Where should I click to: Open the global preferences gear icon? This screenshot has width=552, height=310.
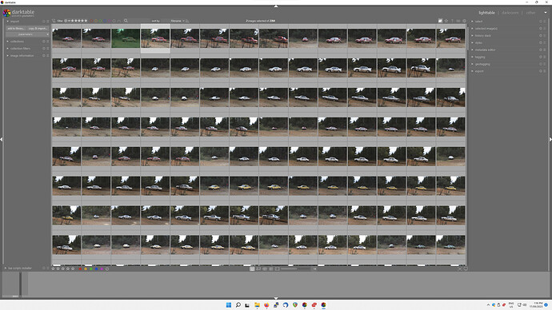(x=464, y=21)
